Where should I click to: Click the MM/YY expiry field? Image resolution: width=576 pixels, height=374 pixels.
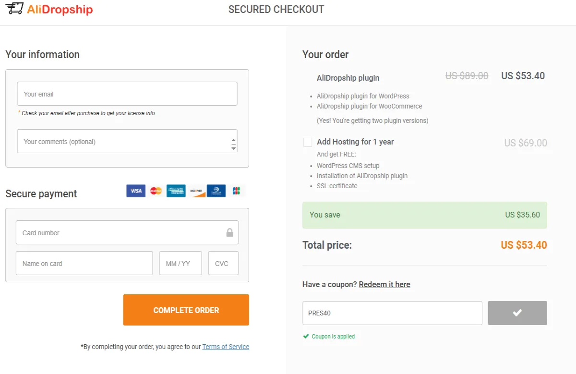click(180, 263)
